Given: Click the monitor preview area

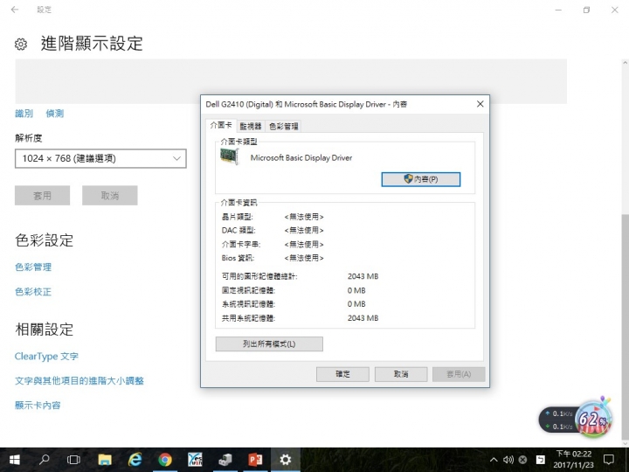Looking at the screenshot, I should pyautogui.click(x=291, y=81).
